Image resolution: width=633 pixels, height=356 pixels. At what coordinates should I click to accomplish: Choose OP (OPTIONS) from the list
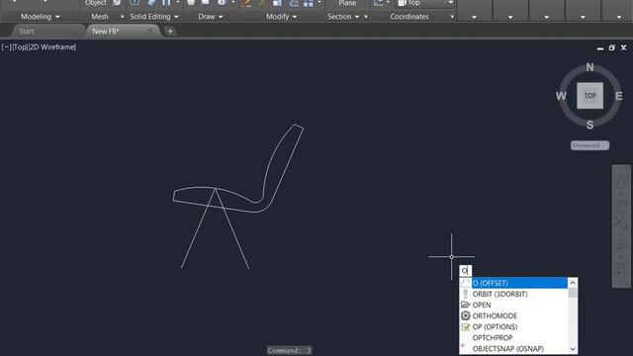pyautogui.click(x=495, y=326)
